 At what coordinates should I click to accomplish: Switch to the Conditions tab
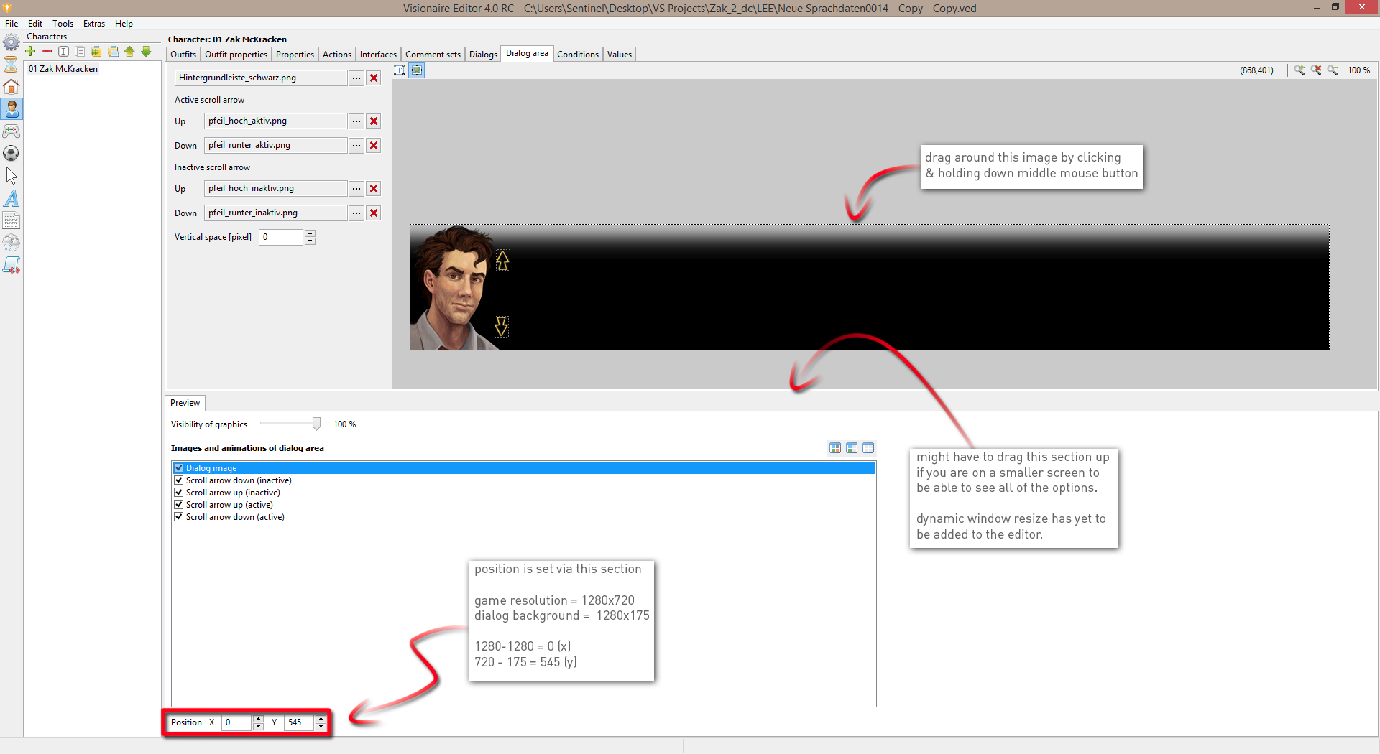point(578,54)
